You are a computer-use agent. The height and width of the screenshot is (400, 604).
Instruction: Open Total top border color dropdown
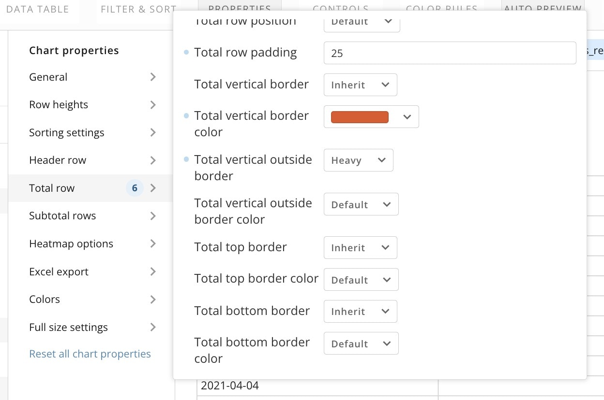361,280
